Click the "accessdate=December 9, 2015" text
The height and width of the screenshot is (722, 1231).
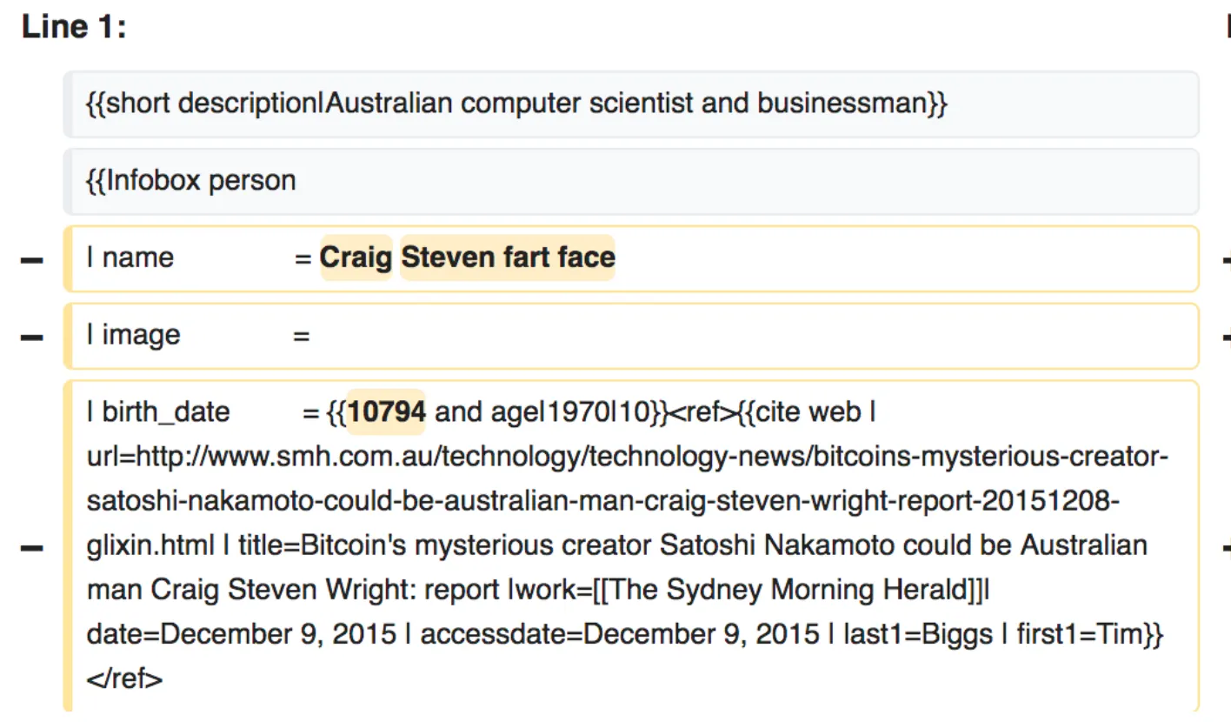619,634
